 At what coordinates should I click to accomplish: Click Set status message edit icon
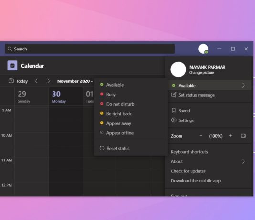[174, 95]
